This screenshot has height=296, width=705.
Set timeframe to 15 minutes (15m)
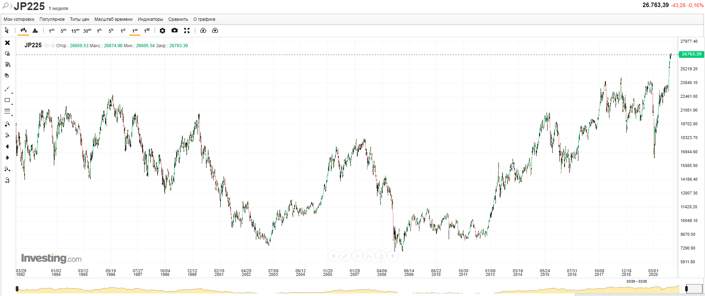pos(75,30)
